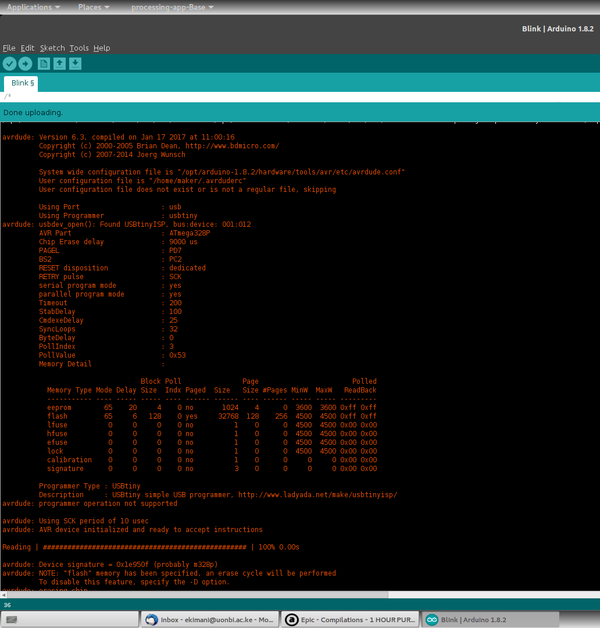Open the Sketch menu
Viewport: 600px width, 628px height.
coord(52,48)
